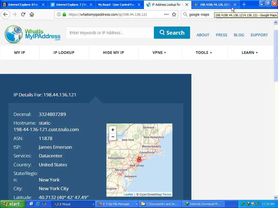Click the red location marker on the map
Viewport: 278px width, 208px height.
pyautogui.click(x=139, y=159)
